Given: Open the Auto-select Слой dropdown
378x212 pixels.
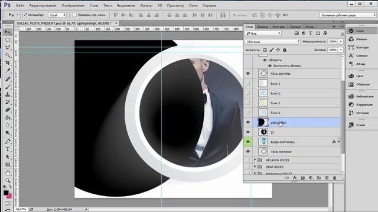Looking at the screenshot, I should pos(57,15).
